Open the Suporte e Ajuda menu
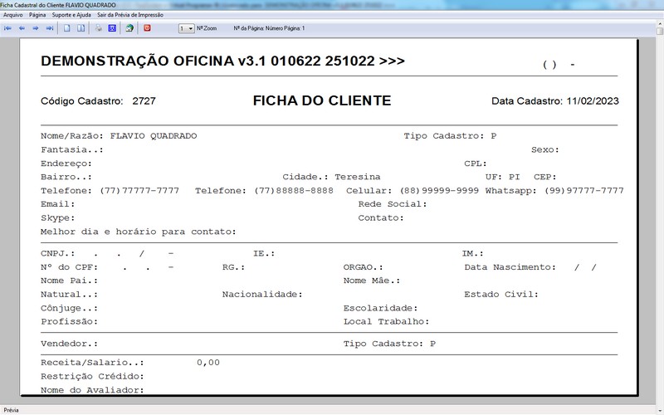Screen dimensions: 664x415 tap(71, 15)
